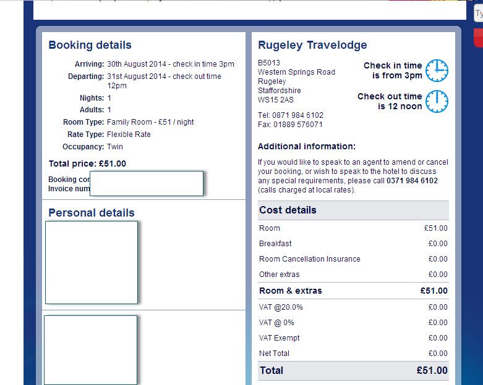Select the Rugeley Travelodge heading
The height and width of the screenshot is (385, 483).
(312, 45)
